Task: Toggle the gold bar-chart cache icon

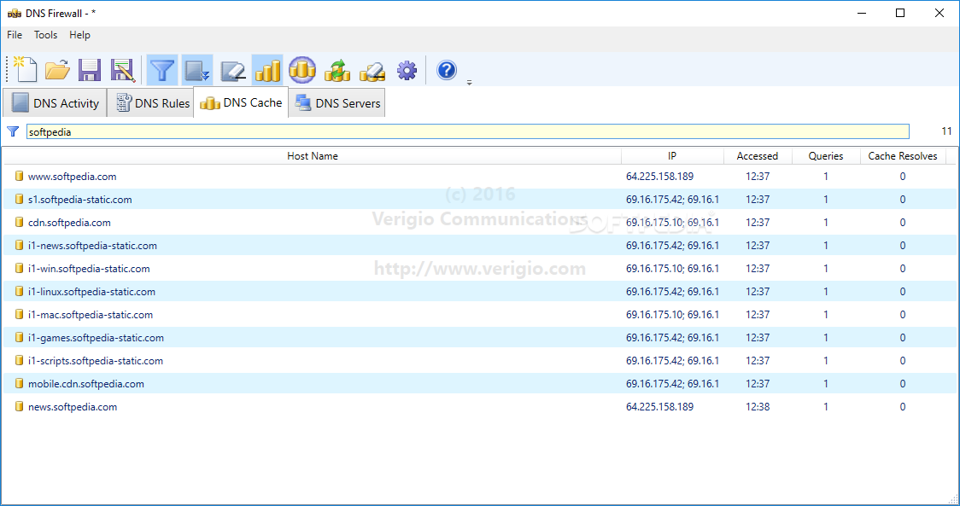Action: point(267,70)
